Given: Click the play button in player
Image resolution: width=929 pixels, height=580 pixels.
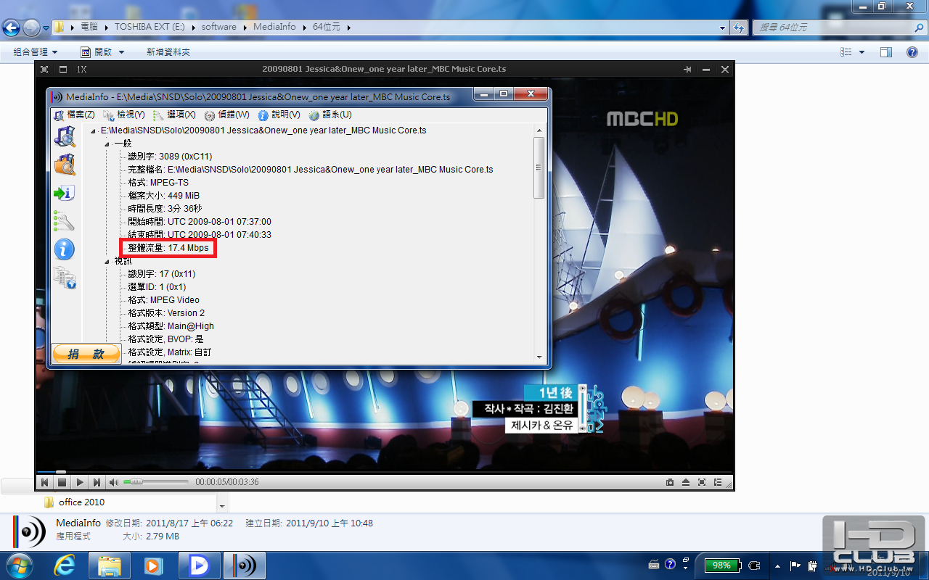Looking at the screenshot, I should (x=80, y=482).
